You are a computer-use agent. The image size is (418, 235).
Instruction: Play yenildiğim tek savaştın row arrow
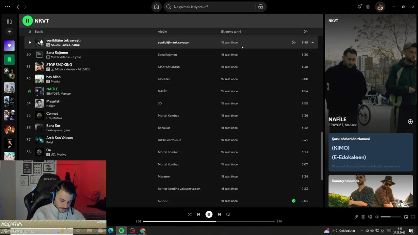(30, 42)
